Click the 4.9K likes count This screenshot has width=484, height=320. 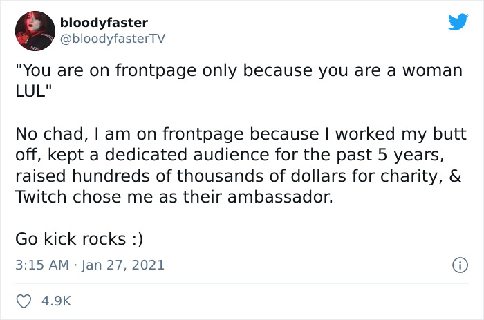pyautogui.click(x=56, y=301)
